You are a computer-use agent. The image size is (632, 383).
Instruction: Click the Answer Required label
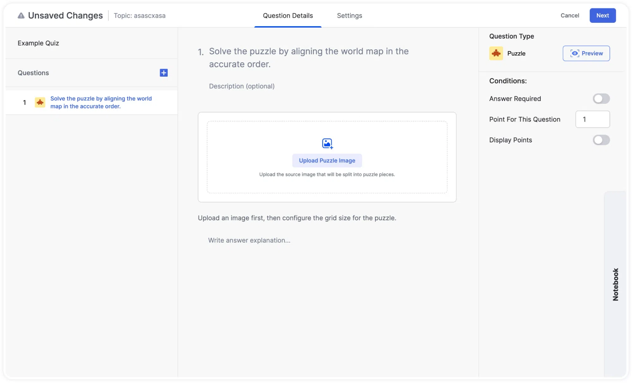click(515, 99)
